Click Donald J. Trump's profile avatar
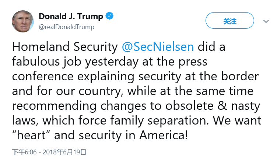 point(23,21)
